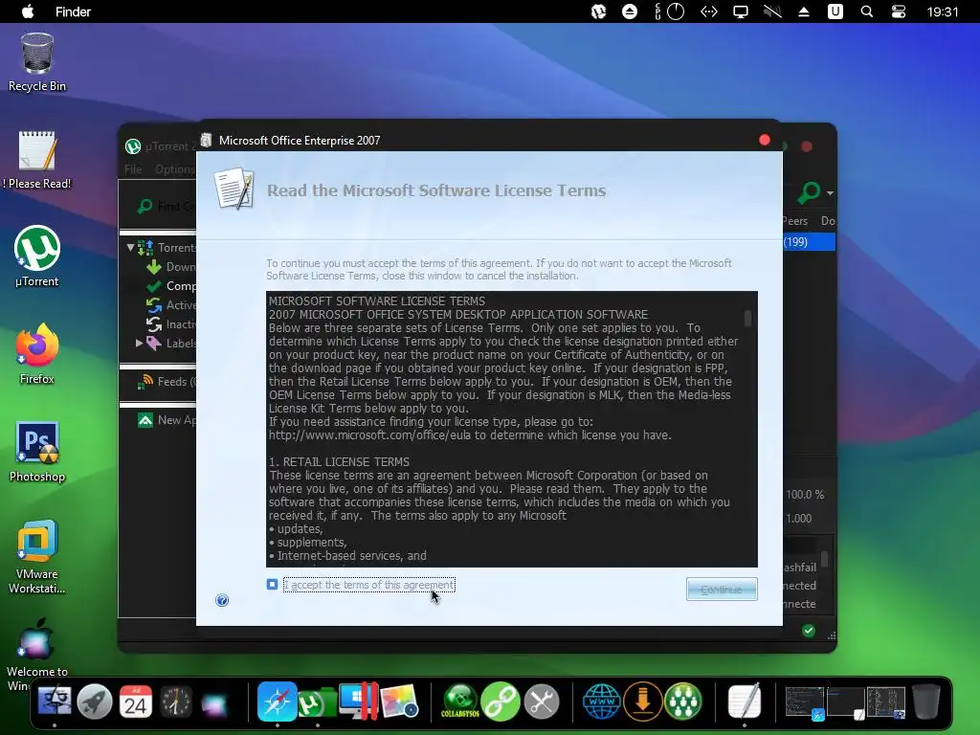This screenshot has height=735, width=980.
Task: Check the accept agreement terms checkbox
Action: [x=272, y=585]
